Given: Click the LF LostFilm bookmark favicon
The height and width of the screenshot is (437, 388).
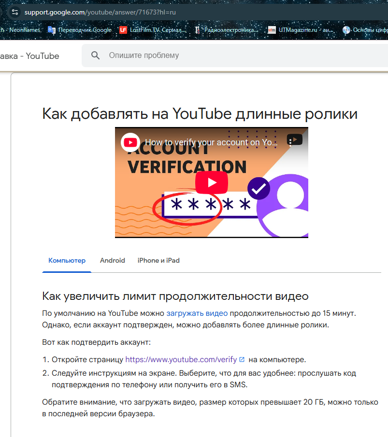Looking at the screenshot, I should click(x=123, y=30).
